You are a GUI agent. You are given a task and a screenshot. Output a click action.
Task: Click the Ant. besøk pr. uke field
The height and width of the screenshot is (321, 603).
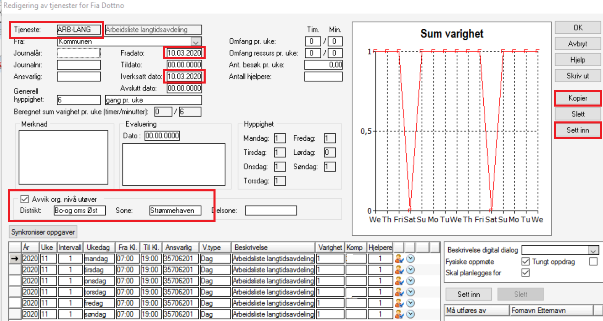click(x=323, y=65)
